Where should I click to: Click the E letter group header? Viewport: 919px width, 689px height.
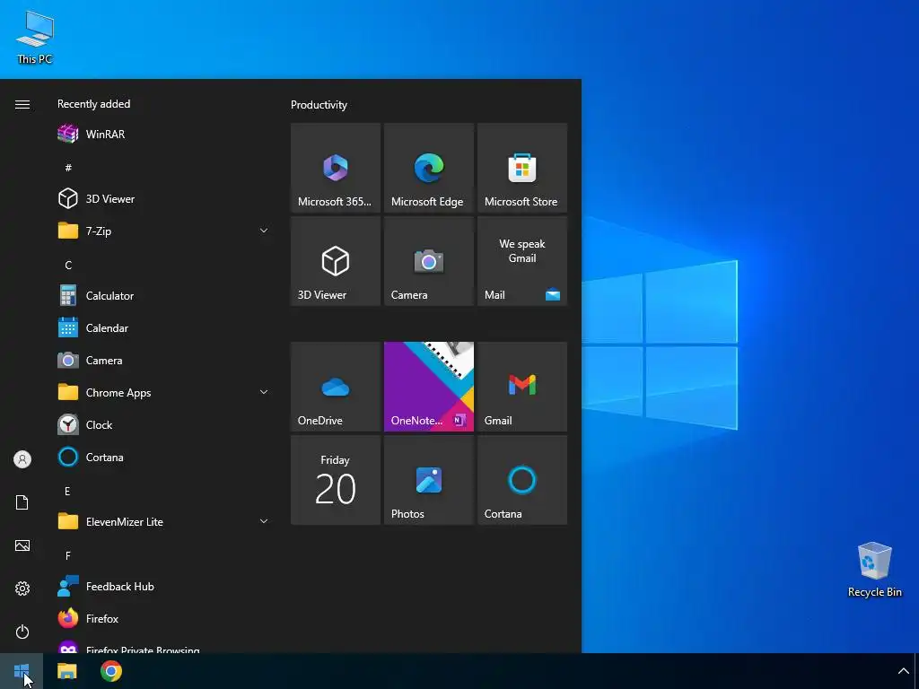[x=67, y=491]
